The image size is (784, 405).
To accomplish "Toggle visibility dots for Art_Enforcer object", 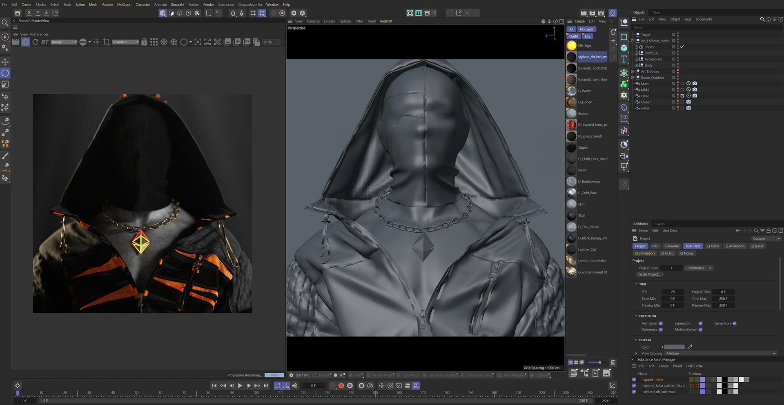I will click(678, 71).
